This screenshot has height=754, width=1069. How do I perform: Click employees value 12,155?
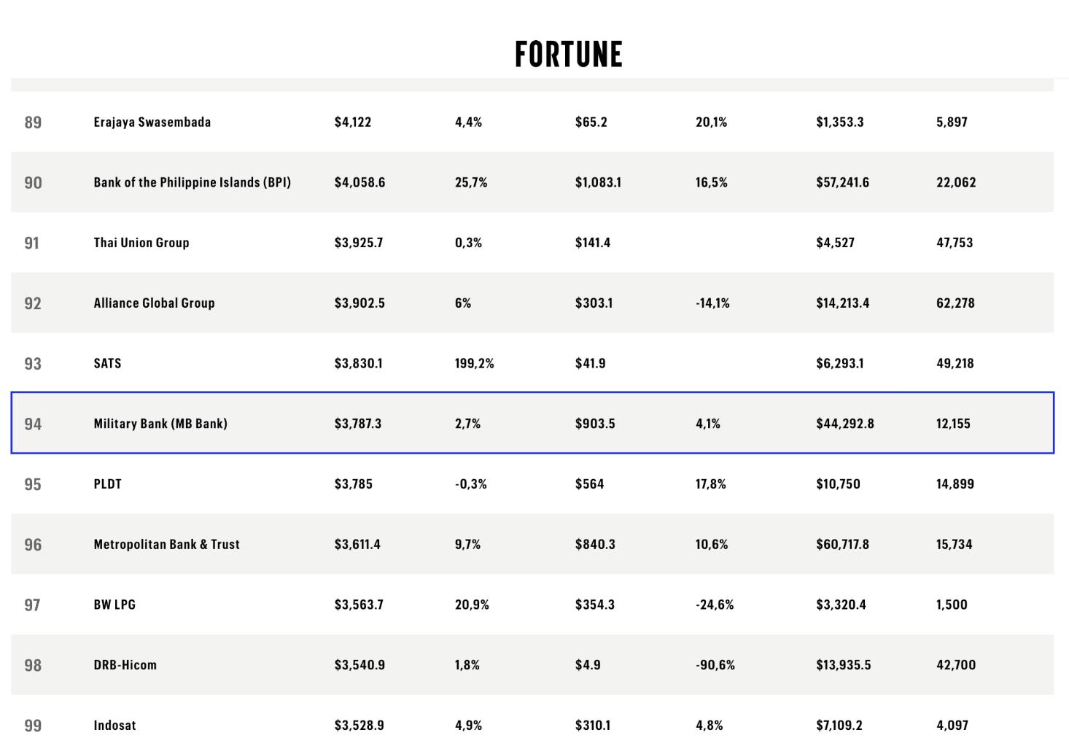(x=954, y=424)
